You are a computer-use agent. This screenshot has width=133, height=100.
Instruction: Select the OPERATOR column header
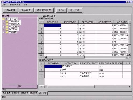87,22
